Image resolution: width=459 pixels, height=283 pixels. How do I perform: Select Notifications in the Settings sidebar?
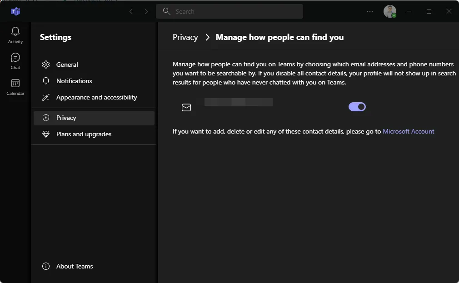tap(74, 81)
